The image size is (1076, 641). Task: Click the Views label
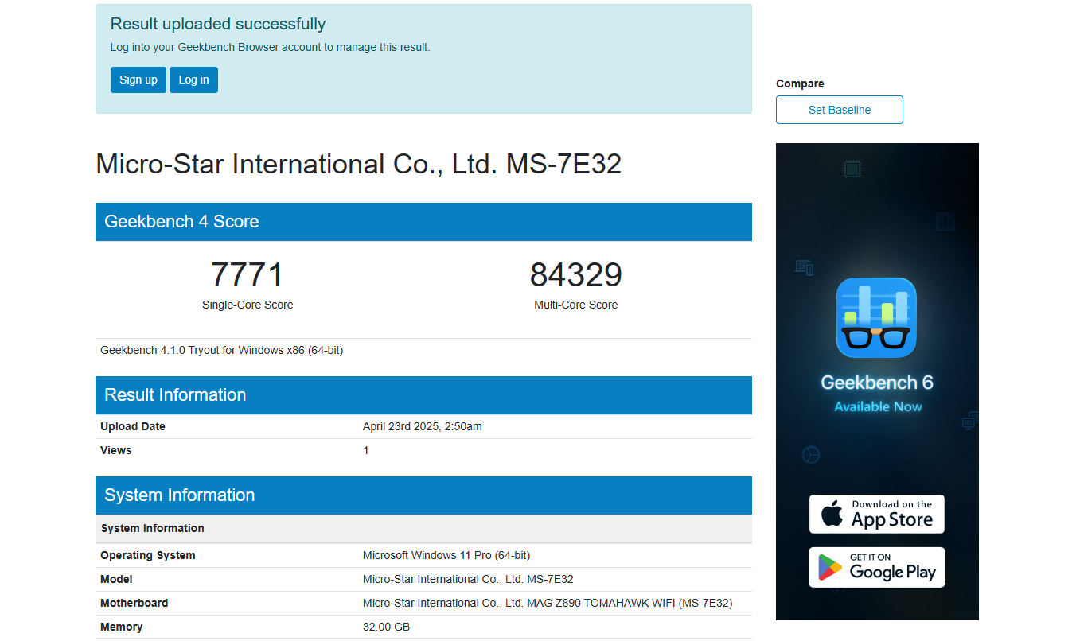tap(116, 450)
